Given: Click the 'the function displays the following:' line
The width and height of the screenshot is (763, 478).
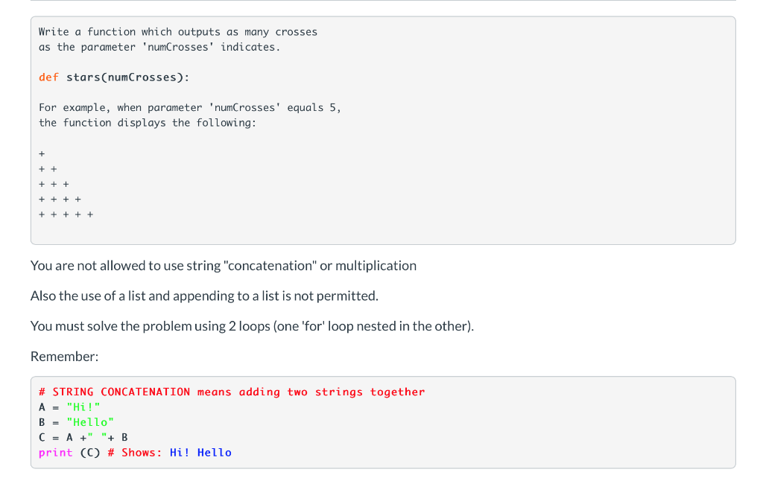Looking at the screenshot, I should point(148,123).
